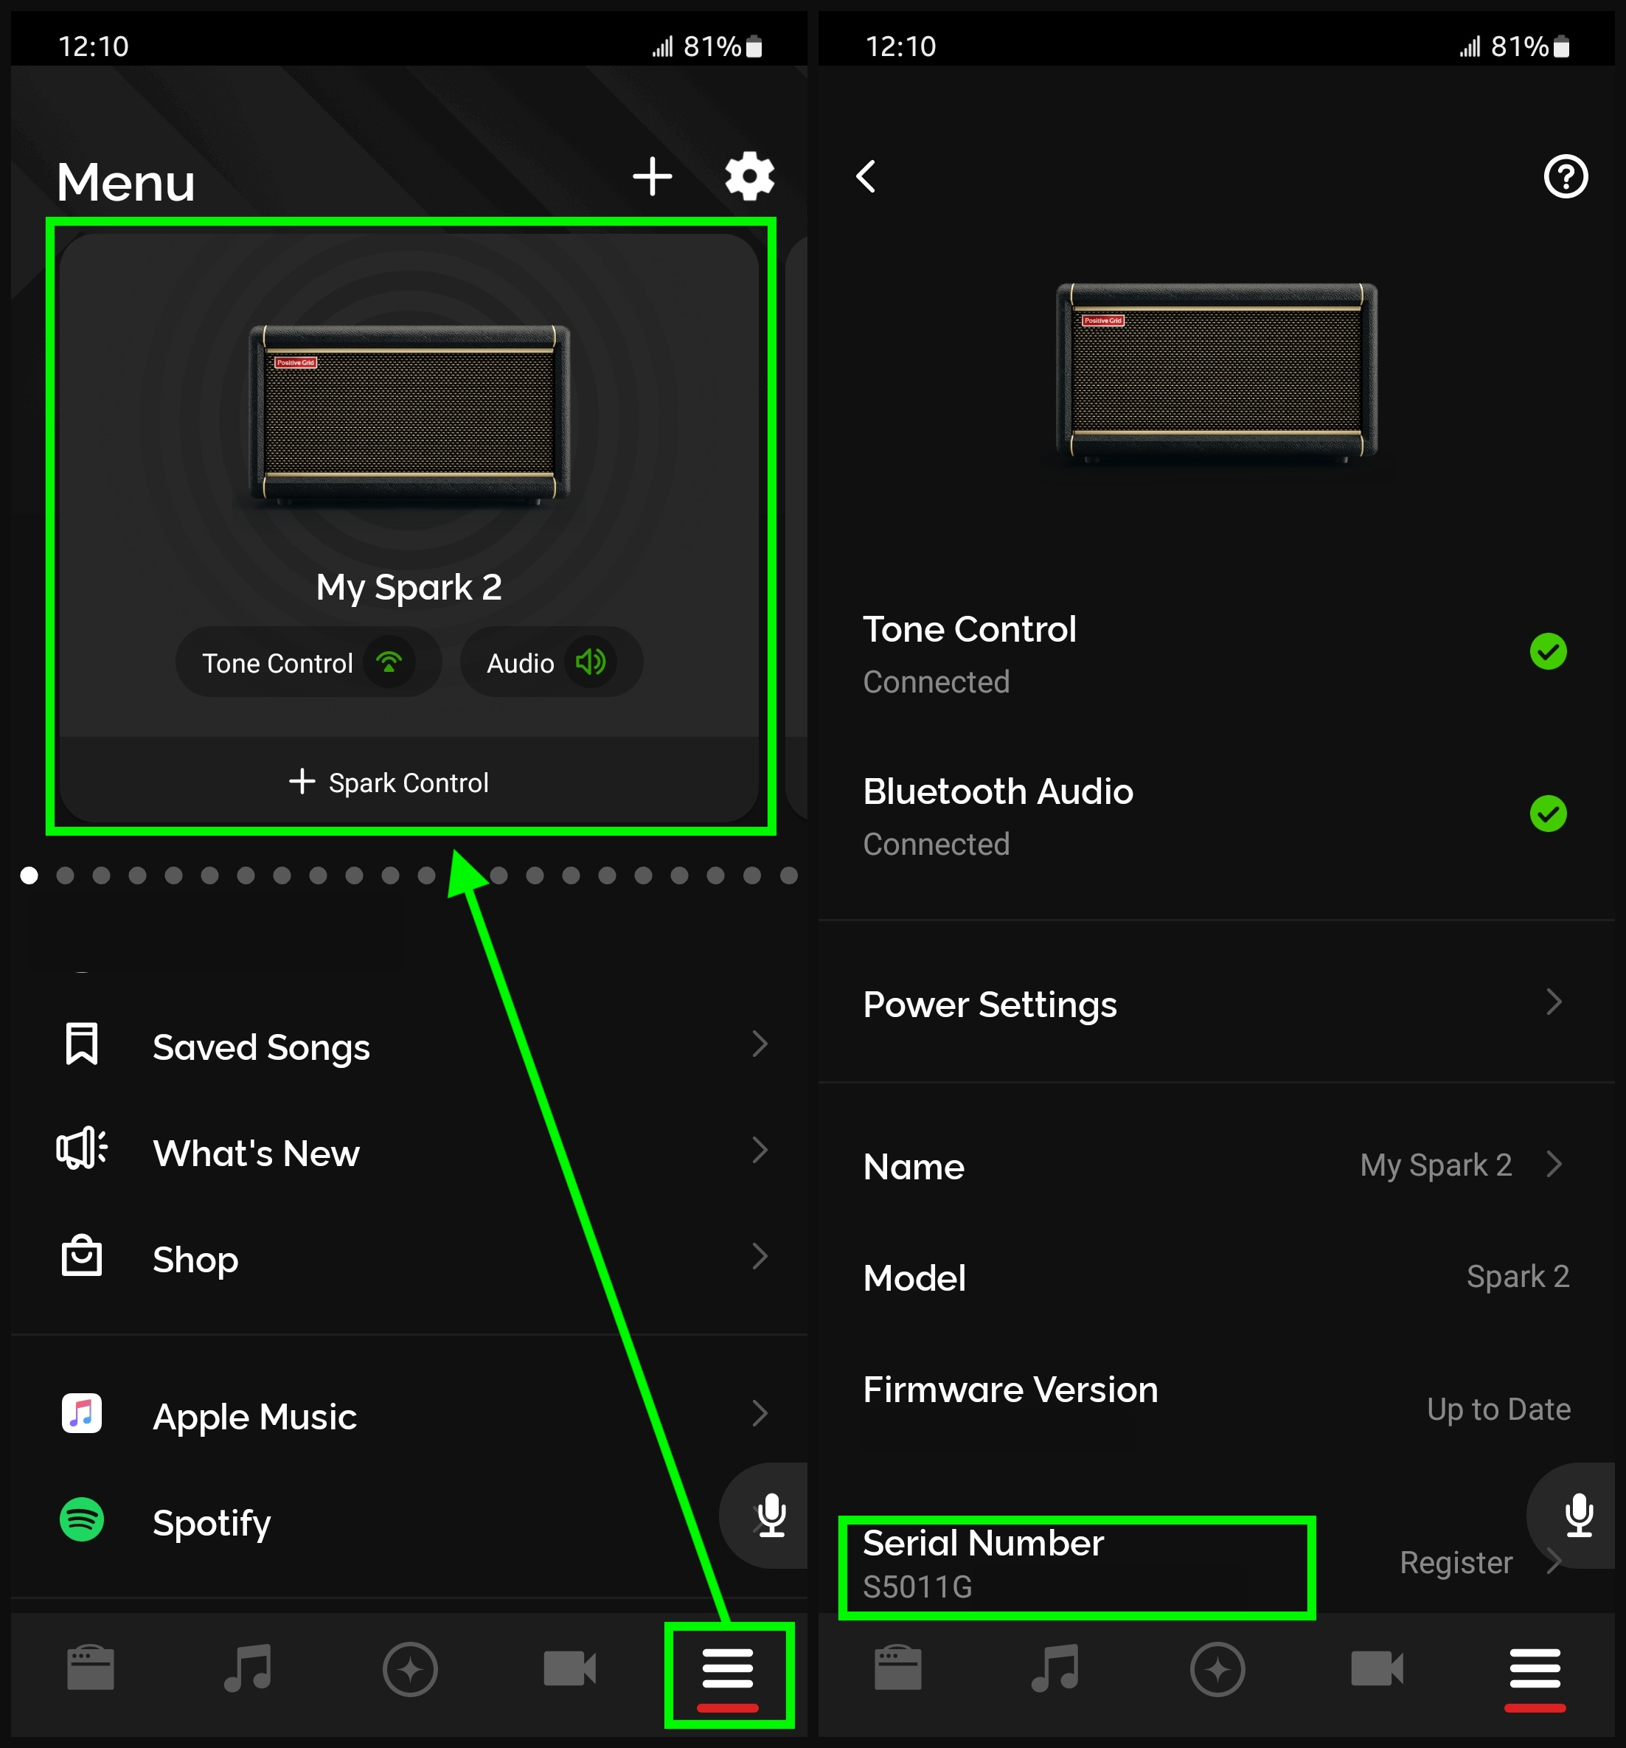Open settings with the gear icon
Viewport: 1626px width, 1748px height.
click(x=748, y=177)
